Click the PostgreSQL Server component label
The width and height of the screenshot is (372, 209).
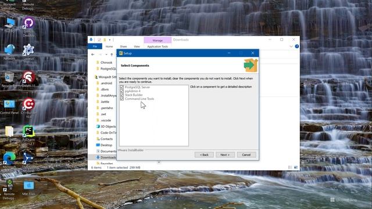tap(137, 87)
